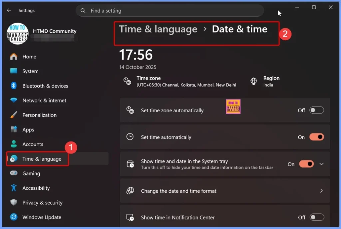The width and height of the screenshot is (341, 229).
Task: Open the Apps settings section
Action: (x=28, y=130)
